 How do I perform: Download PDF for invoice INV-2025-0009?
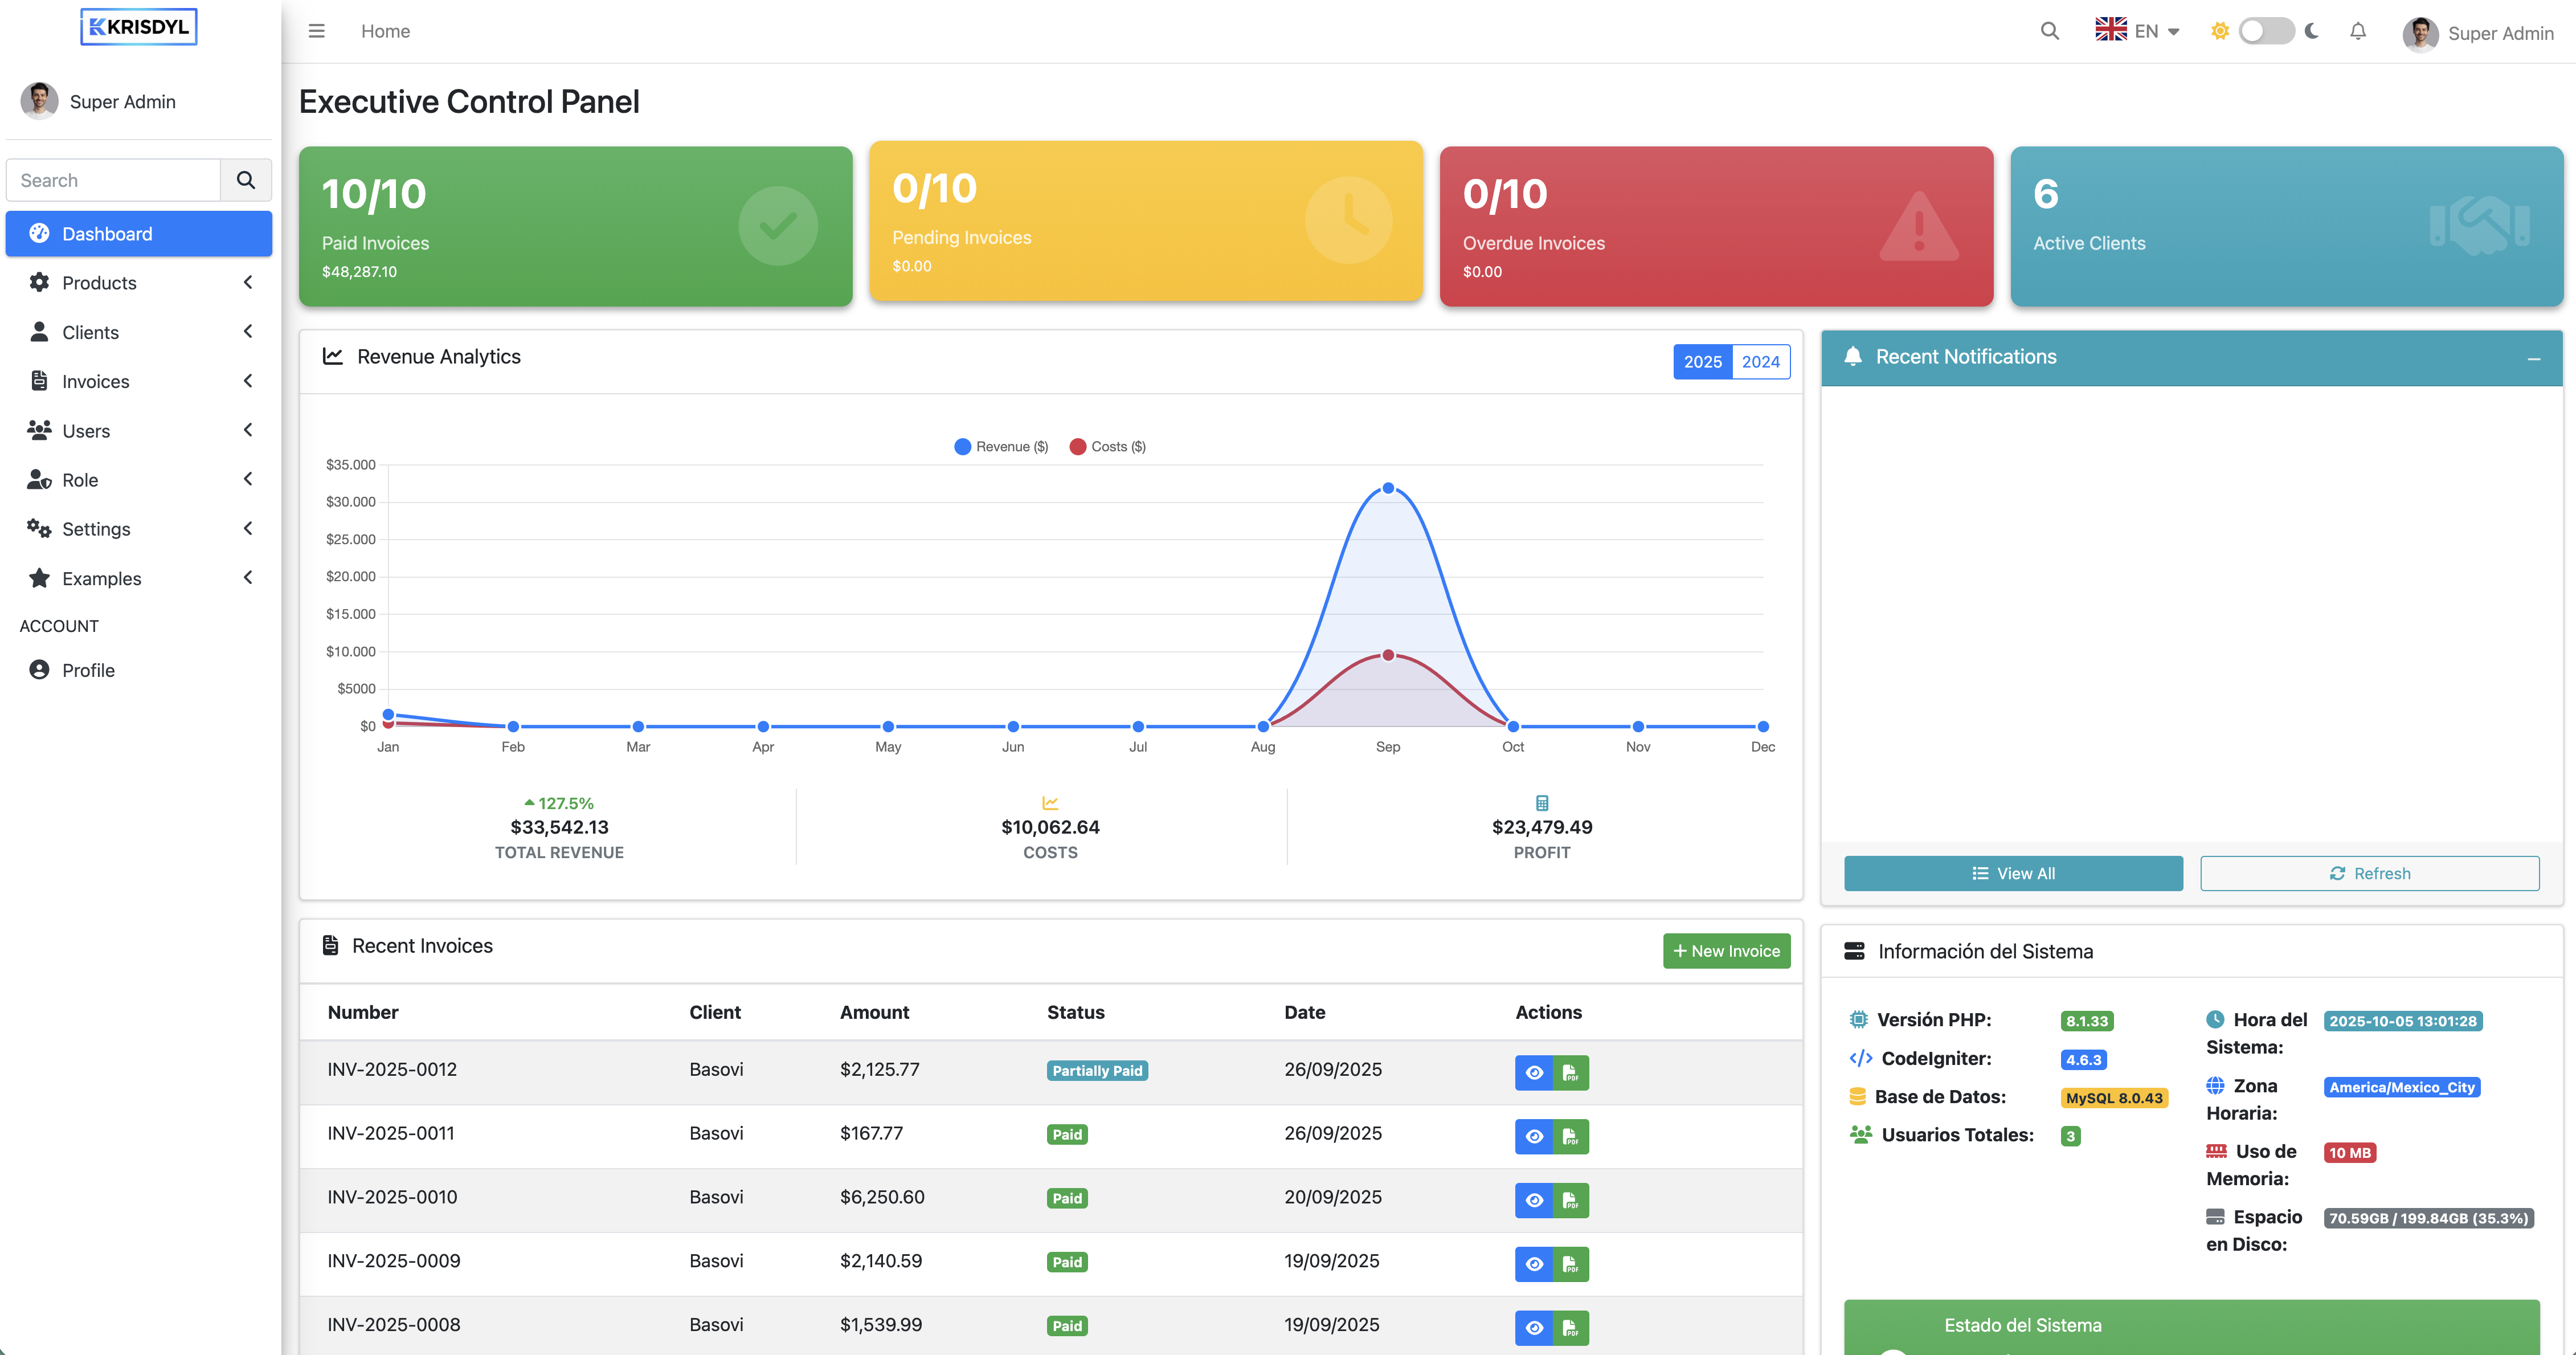1570,1264
